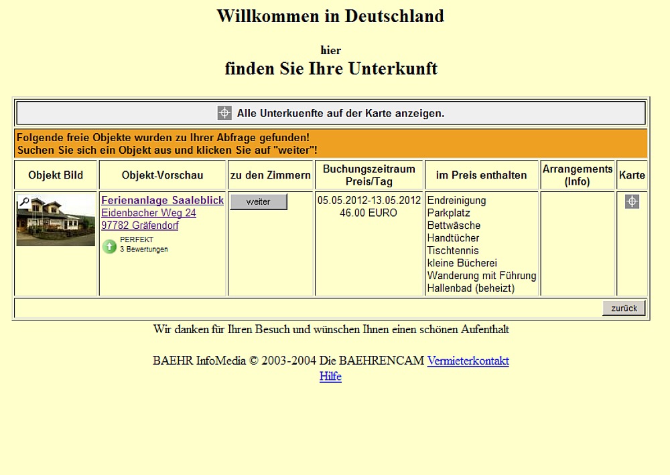Click 'Hallenbad (beheizt)' entry
Viewport: 670px width, 475px height.
(471, 288)
